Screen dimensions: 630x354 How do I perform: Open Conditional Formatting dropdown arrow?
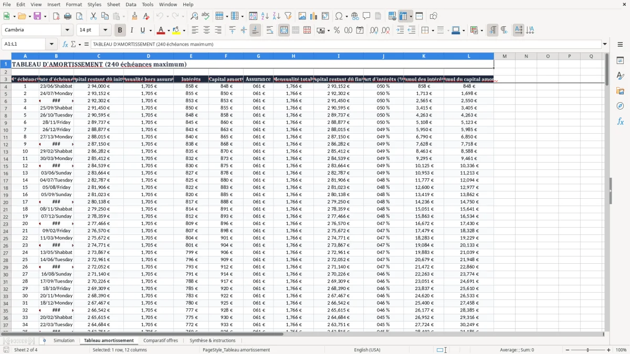click(481, 30)
